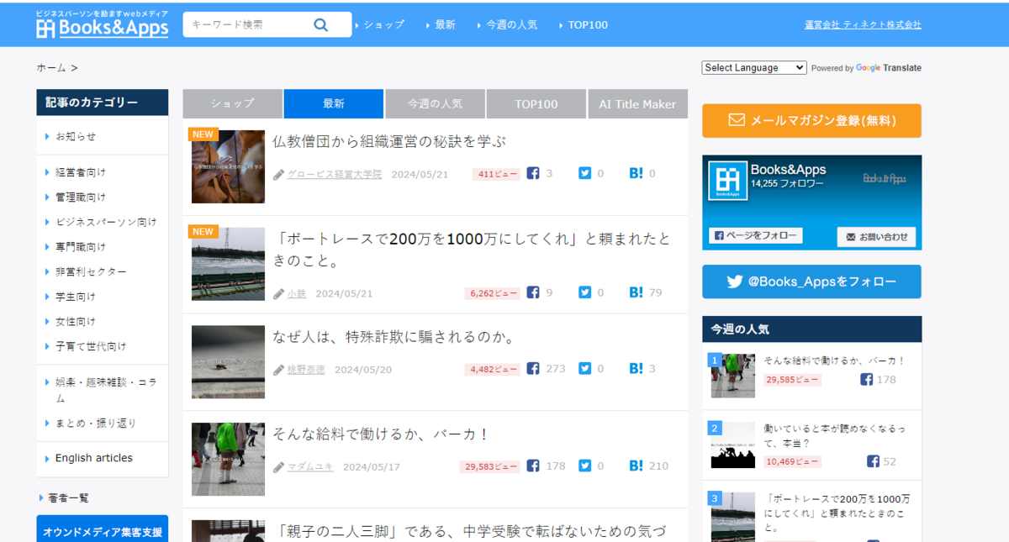Open the 管理職向け category
This screenshot has height=542, width=1009.
pos(81,197)
